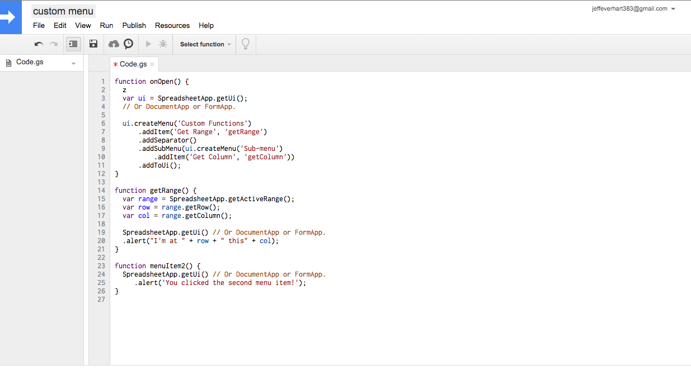Click the .addSeparator() code line
Image resolution: width=691 pixels, height=370 pixels.
point(168,140)
